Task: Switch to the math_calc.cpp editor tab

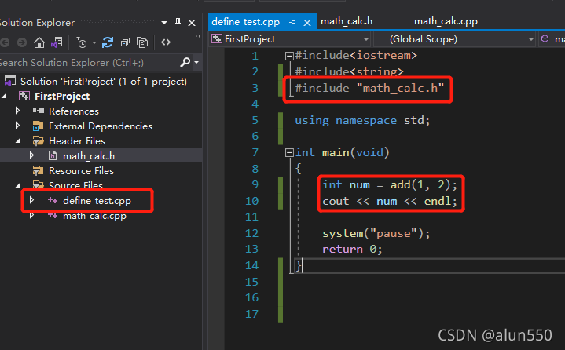Action: [446, 21]
